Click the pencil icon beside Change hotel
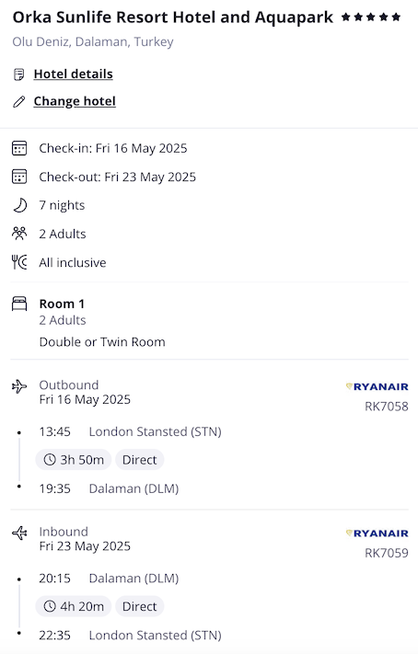This screenshot has width=418, height=654. point(18,101)
